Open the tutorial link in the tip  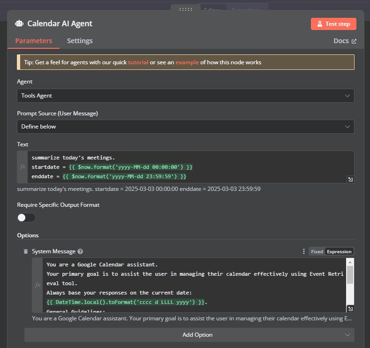point(138,62)
